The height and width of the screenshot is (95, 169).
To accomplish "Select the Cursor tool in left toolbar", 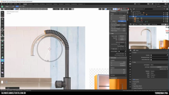I will pyautogui.click(x=2, y=16).
